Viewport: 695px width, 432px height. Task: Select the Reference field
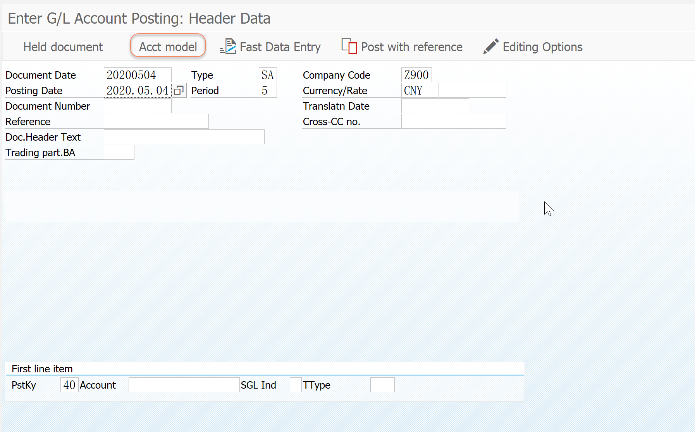point(156,121)
